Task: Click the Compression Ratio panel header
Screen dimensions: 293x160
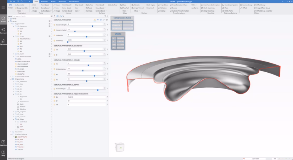Action: [122, 18]
